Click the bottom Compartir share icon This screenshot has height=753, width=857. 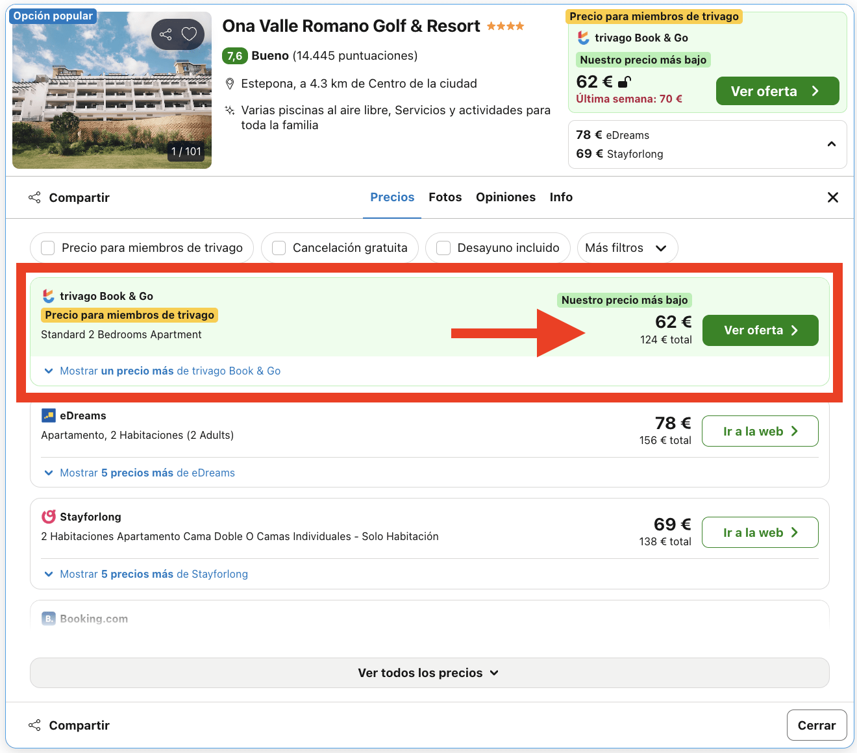(34, 725)
